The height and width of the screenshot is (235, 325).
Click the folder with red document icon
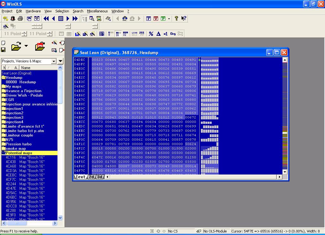(x=40, y=46)
